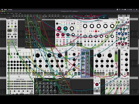Toggle the first step in GATE-SEQ-64 top row
This screenshot has width=139, height=104.
coord(8,81)
